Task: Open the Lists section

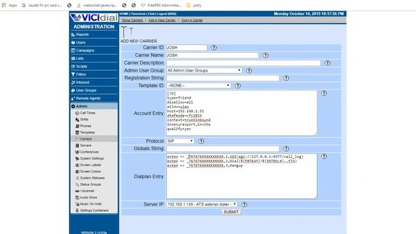Action: (x=94, y=58)
